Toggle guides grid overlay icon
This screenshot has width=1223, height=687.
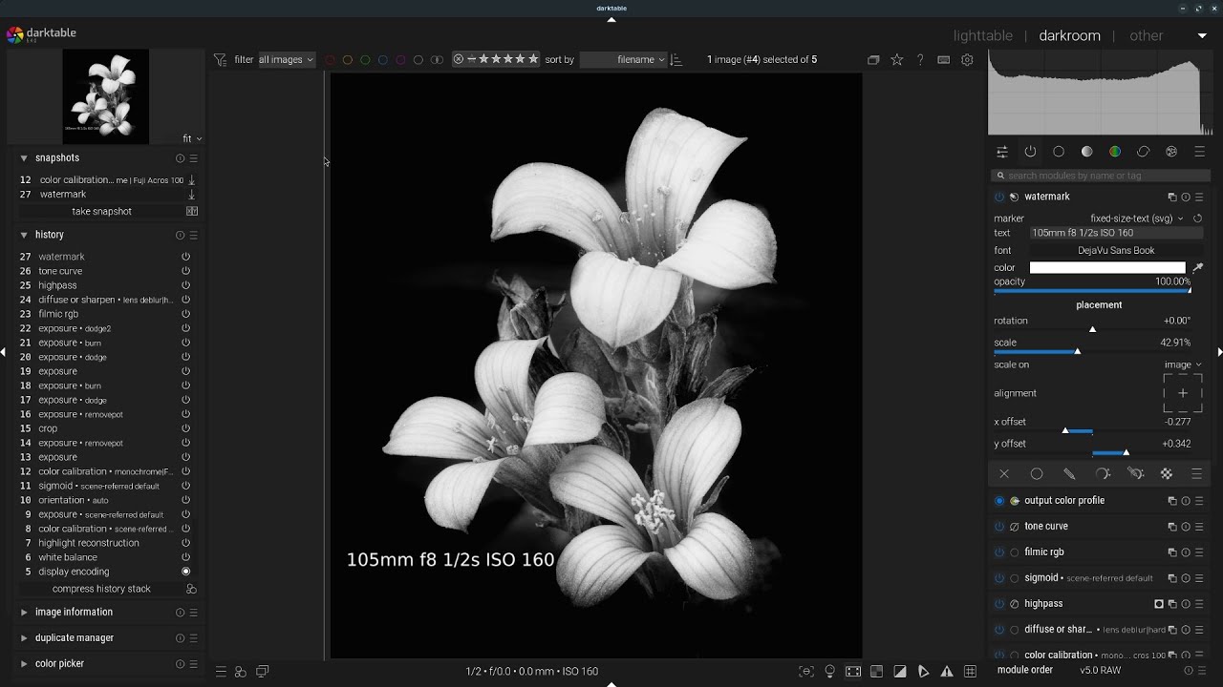tap(970, 672)
